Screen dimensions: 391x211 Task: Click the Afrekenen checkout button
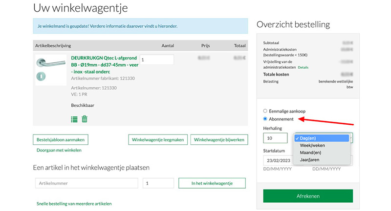pos(308,196)
